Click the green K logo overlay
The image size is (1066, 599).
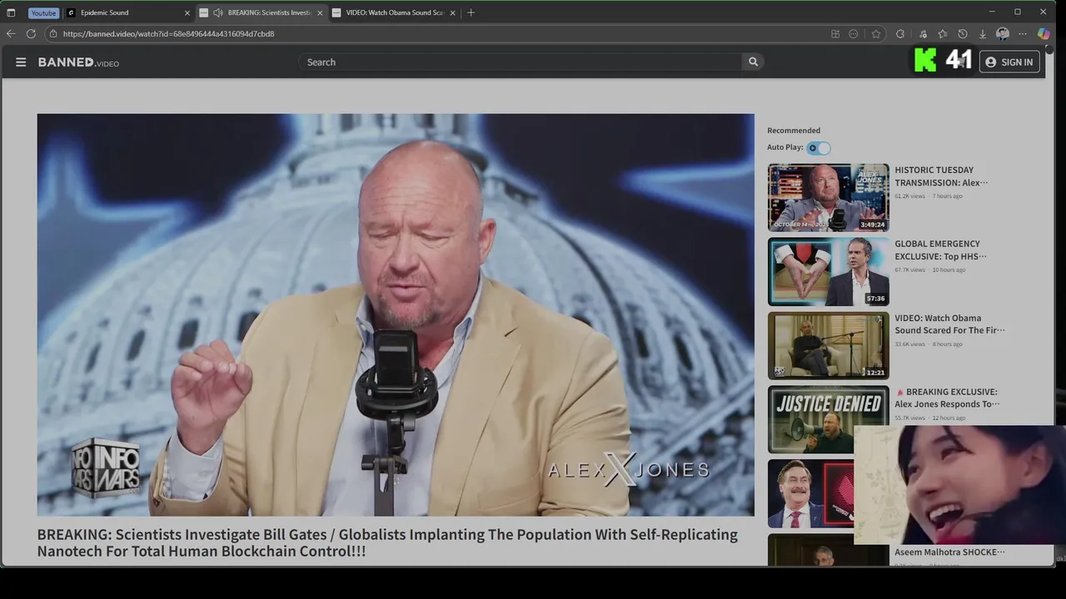925,60
